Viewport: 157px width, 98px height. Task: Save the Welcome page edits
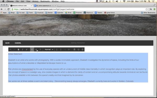[7, 43]
